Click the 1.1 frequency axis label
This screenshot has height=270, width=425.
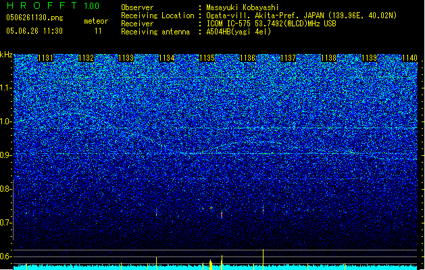(6, 88)
